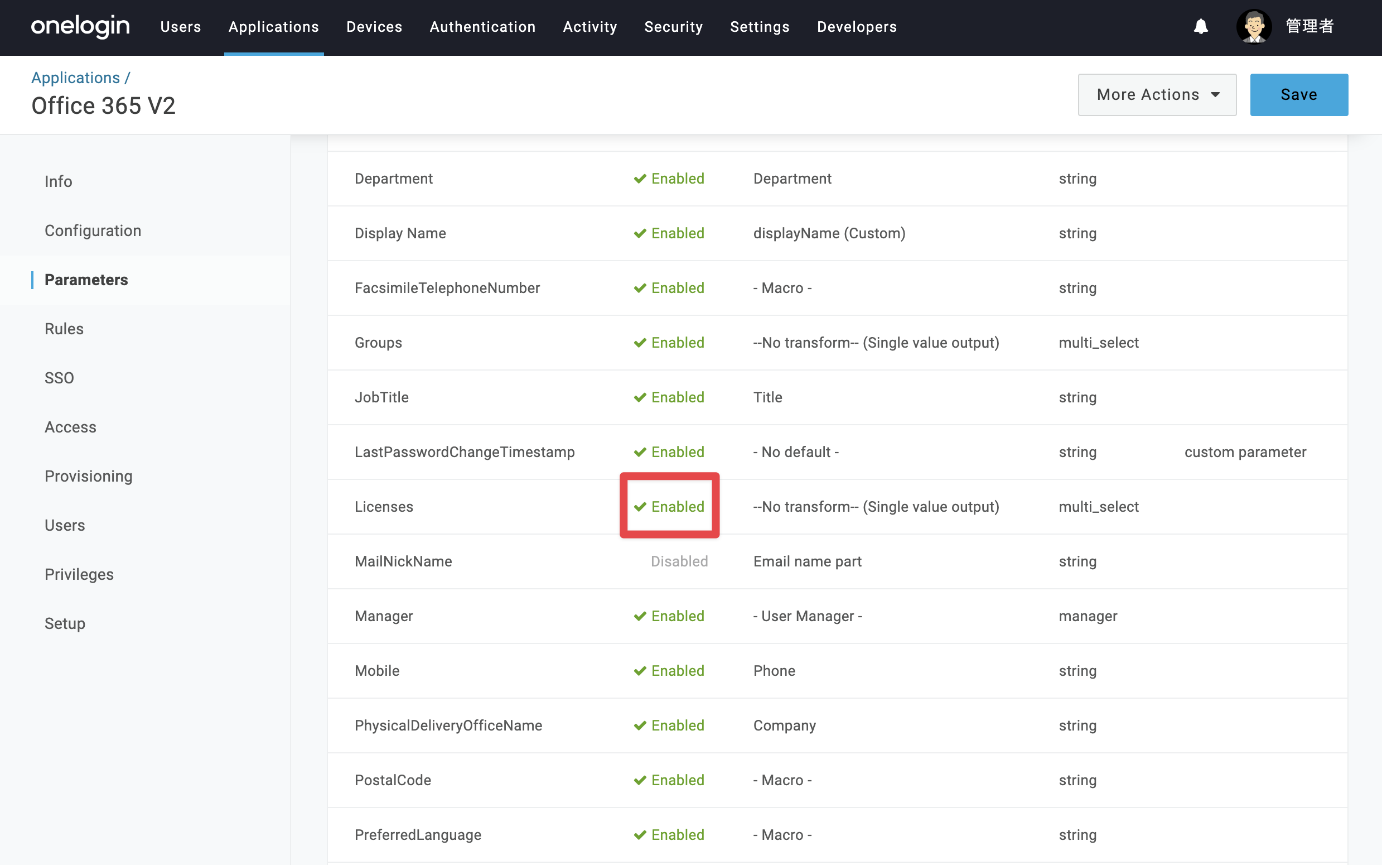
Task: Open the FacsimileTelephoneNumber parameter
Action: 837,288
